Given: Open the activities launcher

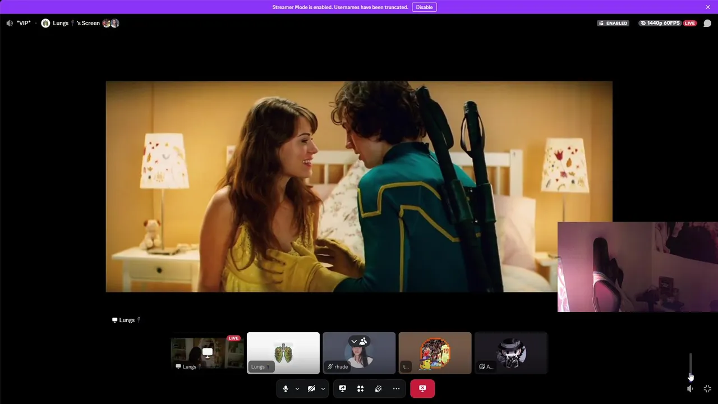Looking at the screenshot, I should point(361,388).
